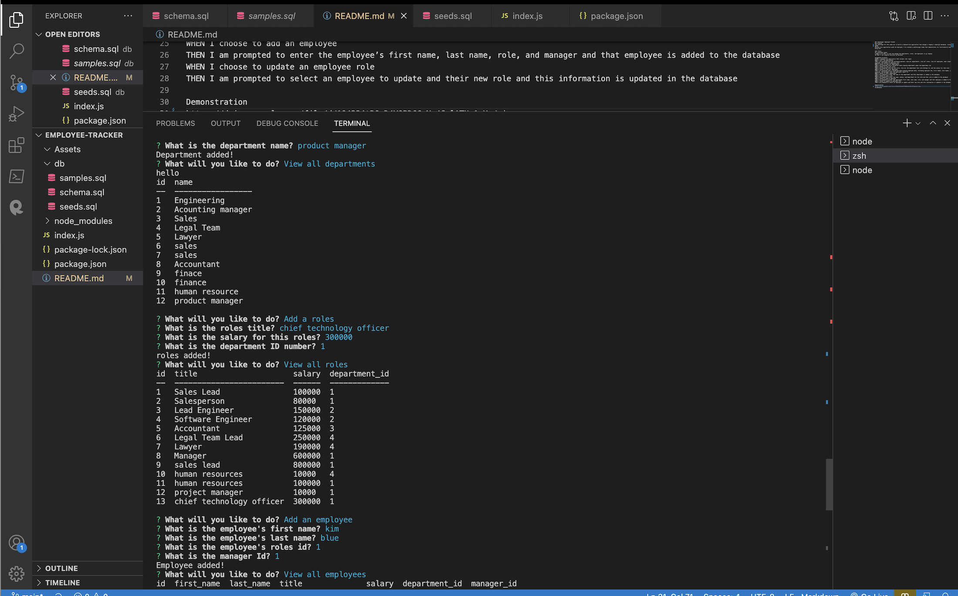Open the terminal-shaped icon in activity bar

coord(16,176)
